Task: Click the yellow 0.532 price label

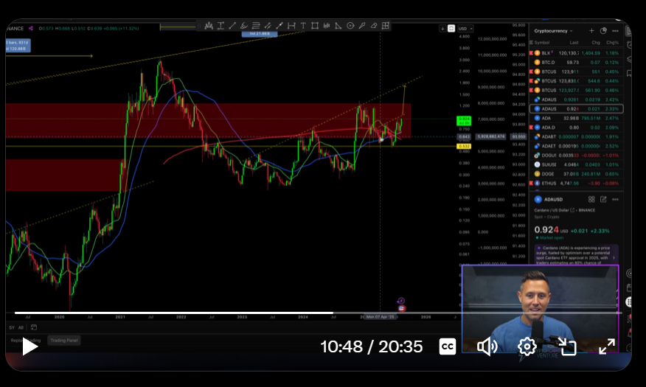Action: click(464, 146)
